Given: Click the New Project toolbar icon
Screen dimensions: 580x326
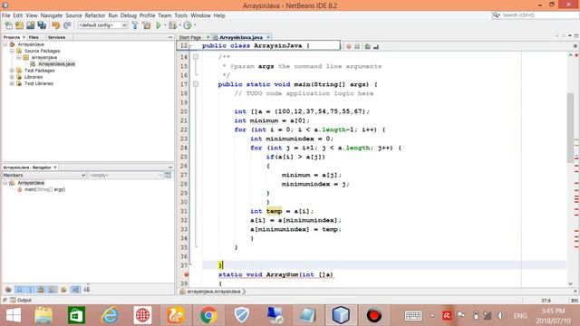Looking at the screenshot, I should (19, 25).
